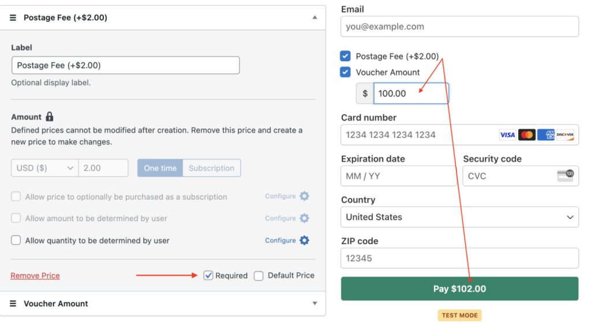Click gear icon for user-determined amount Configure
591x325 pixels.
pyautogui.click(x=304, y=218)
